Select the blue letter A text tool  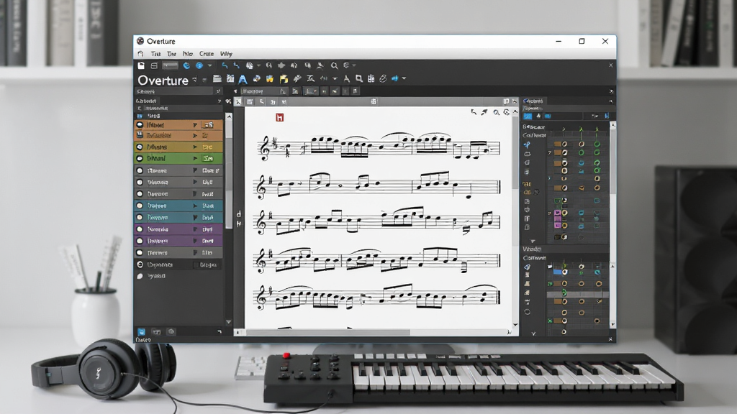pos(243,79)
